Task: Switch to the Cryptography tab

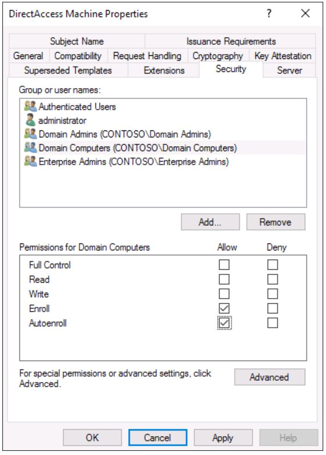Action: pos(218,56)
